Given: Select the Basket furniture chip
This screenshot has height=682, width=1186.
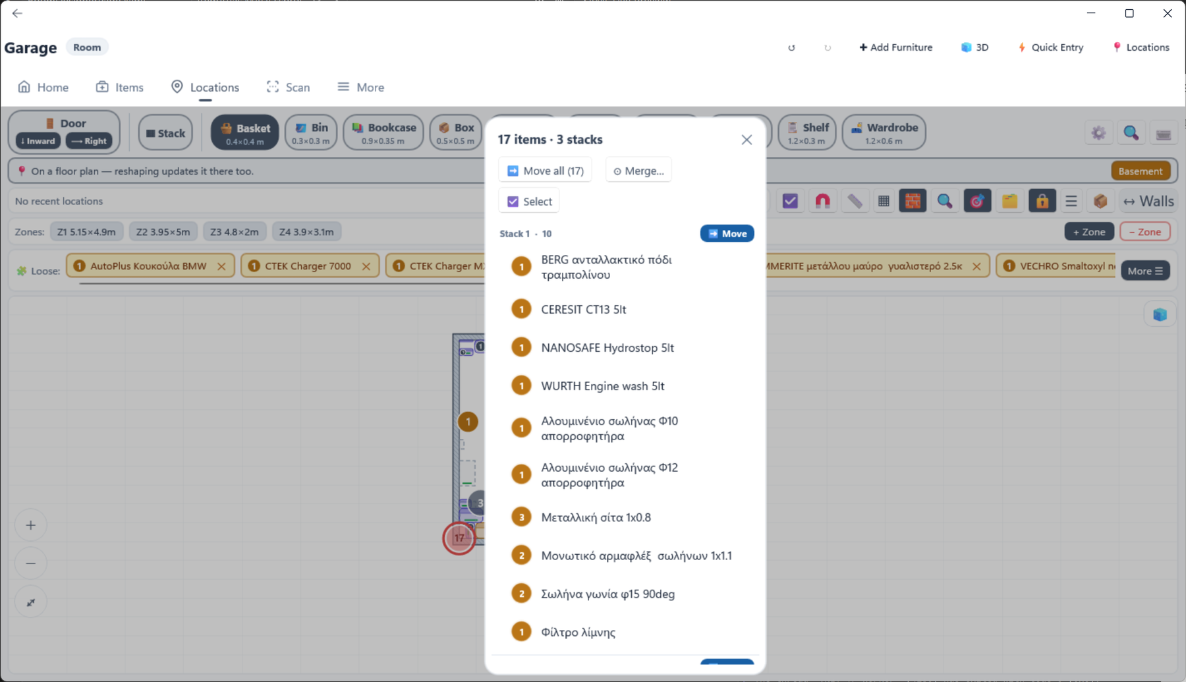Looking at the screenshot, I should click(x=244, y=132).
